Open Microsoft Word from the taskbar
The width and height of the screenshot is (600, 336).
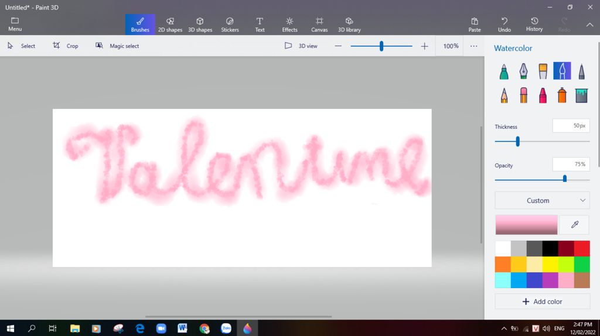point(183,328)
